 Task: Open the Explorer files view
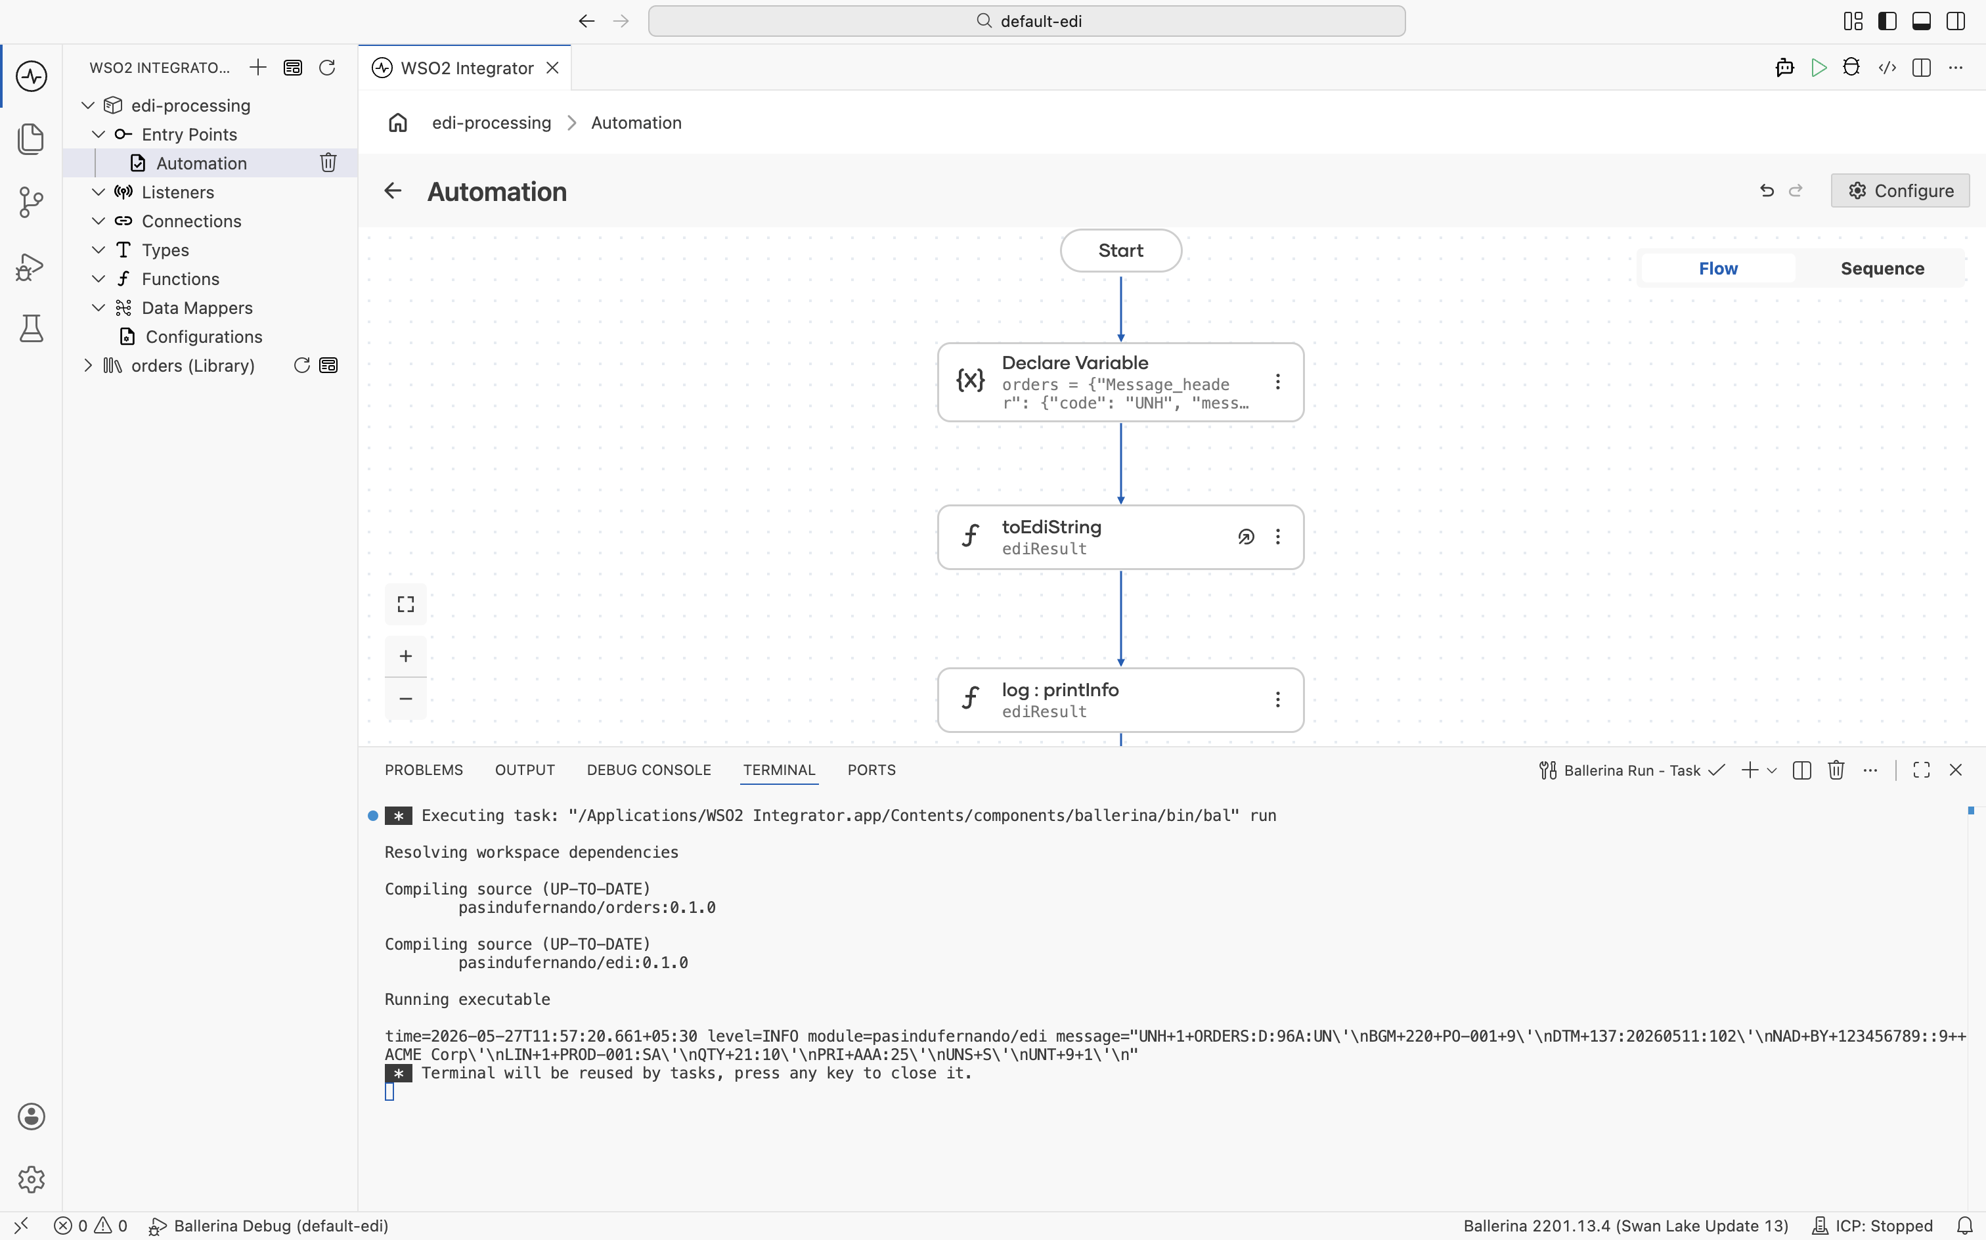click(x=31, y=139)
